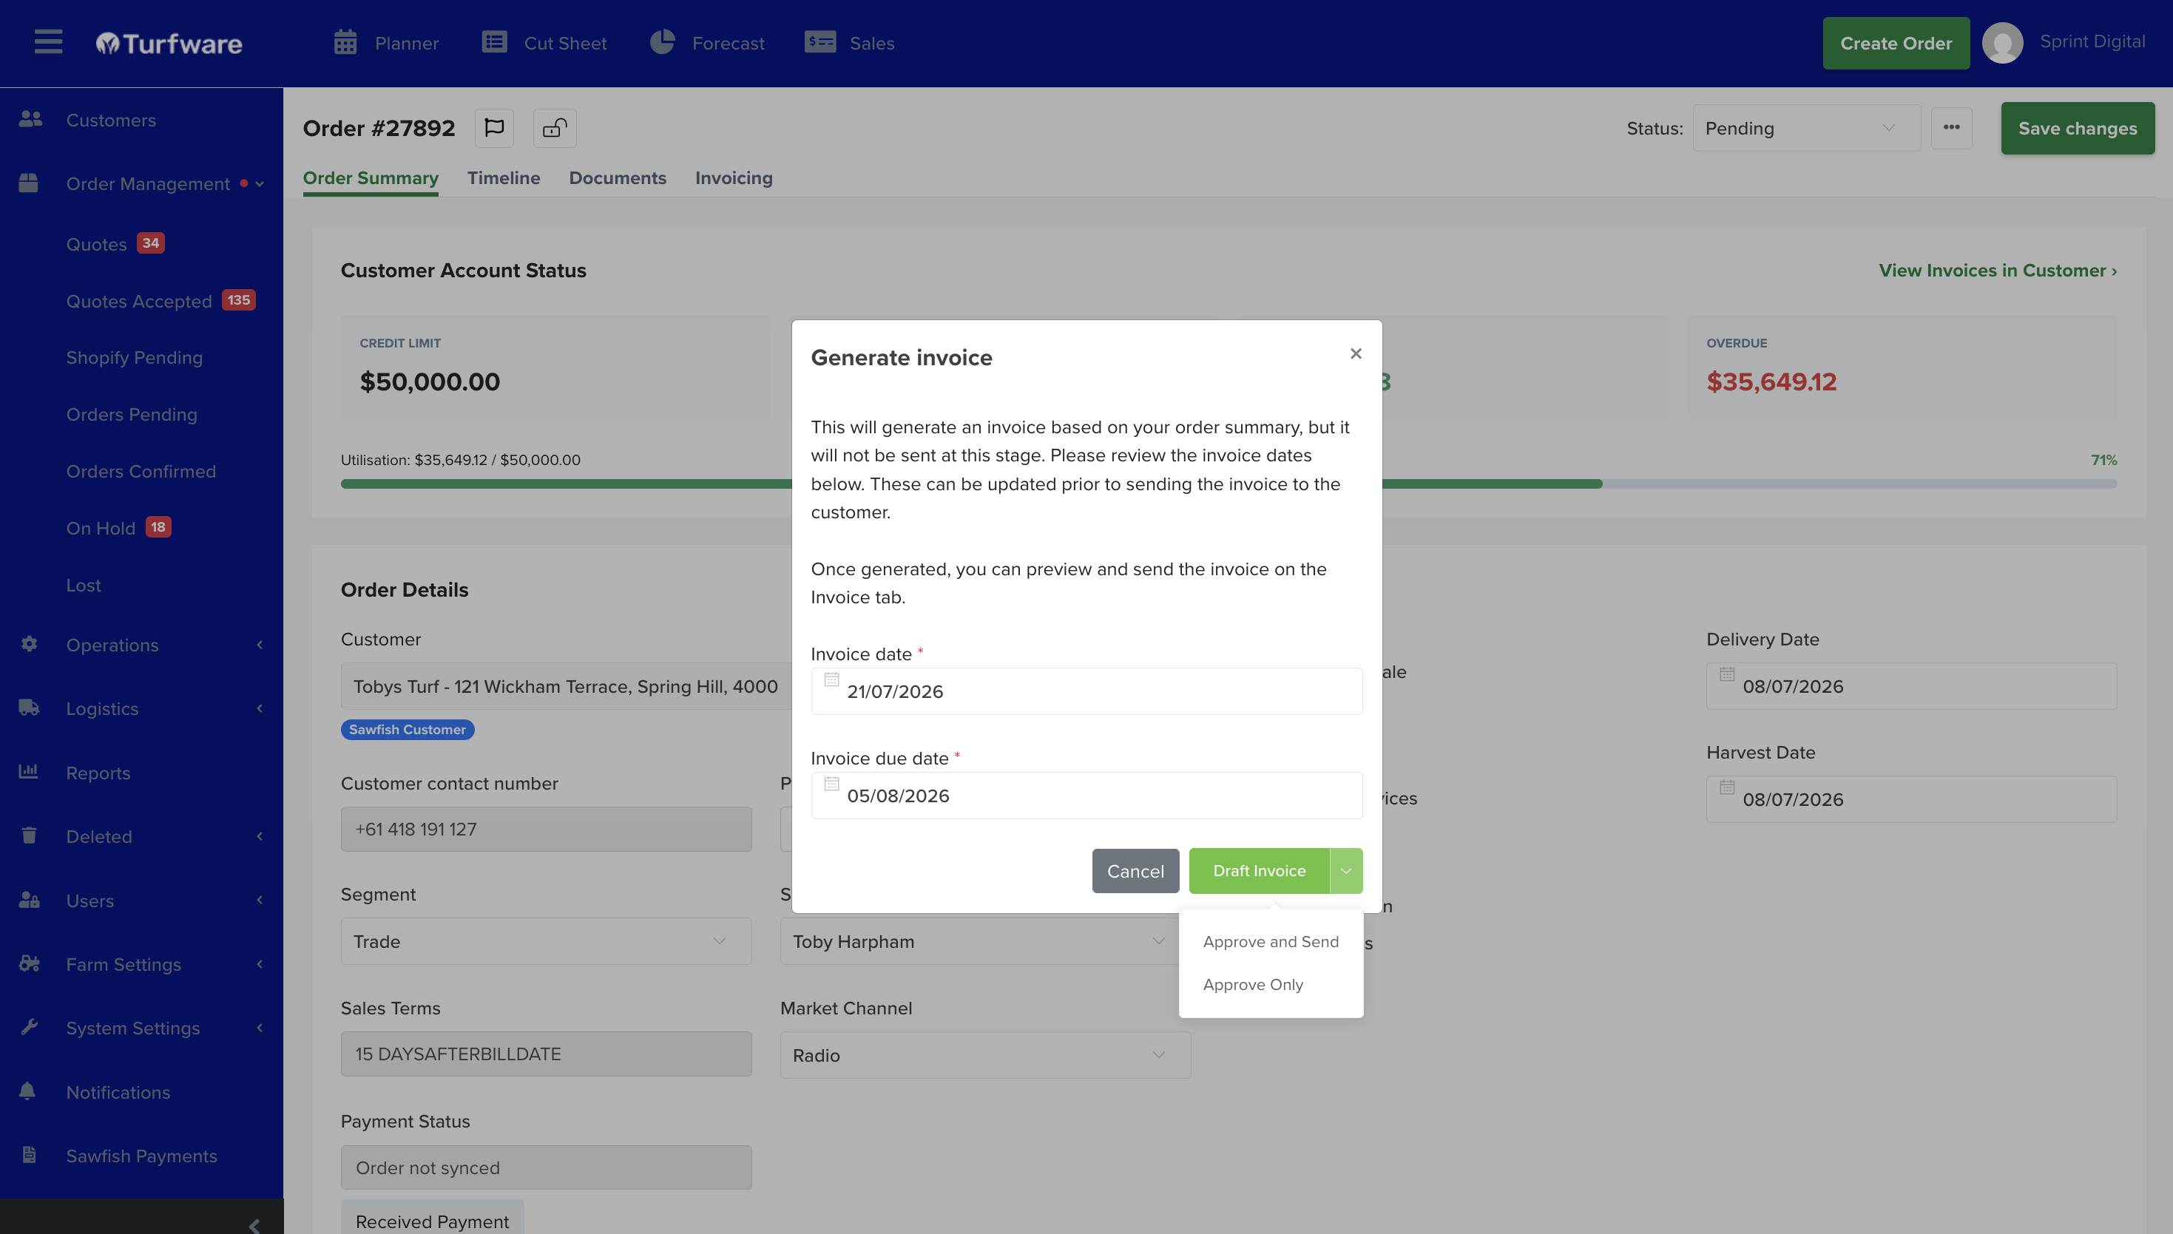Click the credit utilisation progress bar
The width and height of the screenshot is (2173, 1234).
click(x=1229, y=484)
